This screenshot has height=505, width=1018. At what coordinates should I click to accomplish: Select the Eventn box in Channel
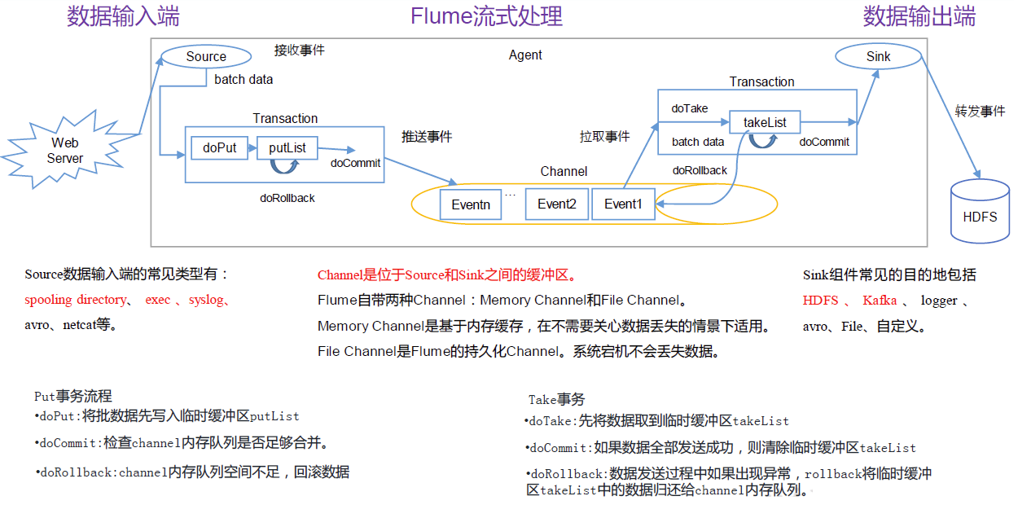471,204
